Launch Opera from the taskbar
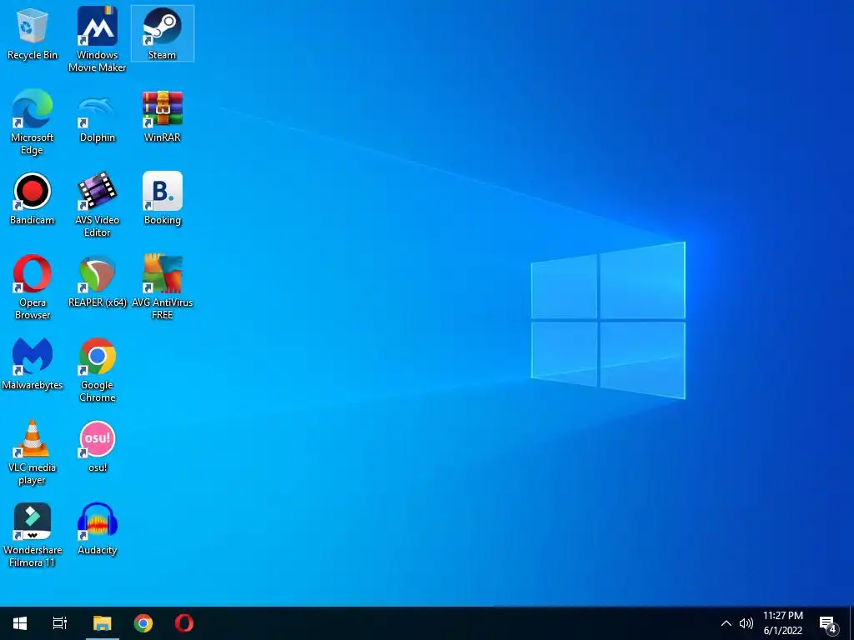This screenshot has width=854, height=640. (x=184, y=623)
